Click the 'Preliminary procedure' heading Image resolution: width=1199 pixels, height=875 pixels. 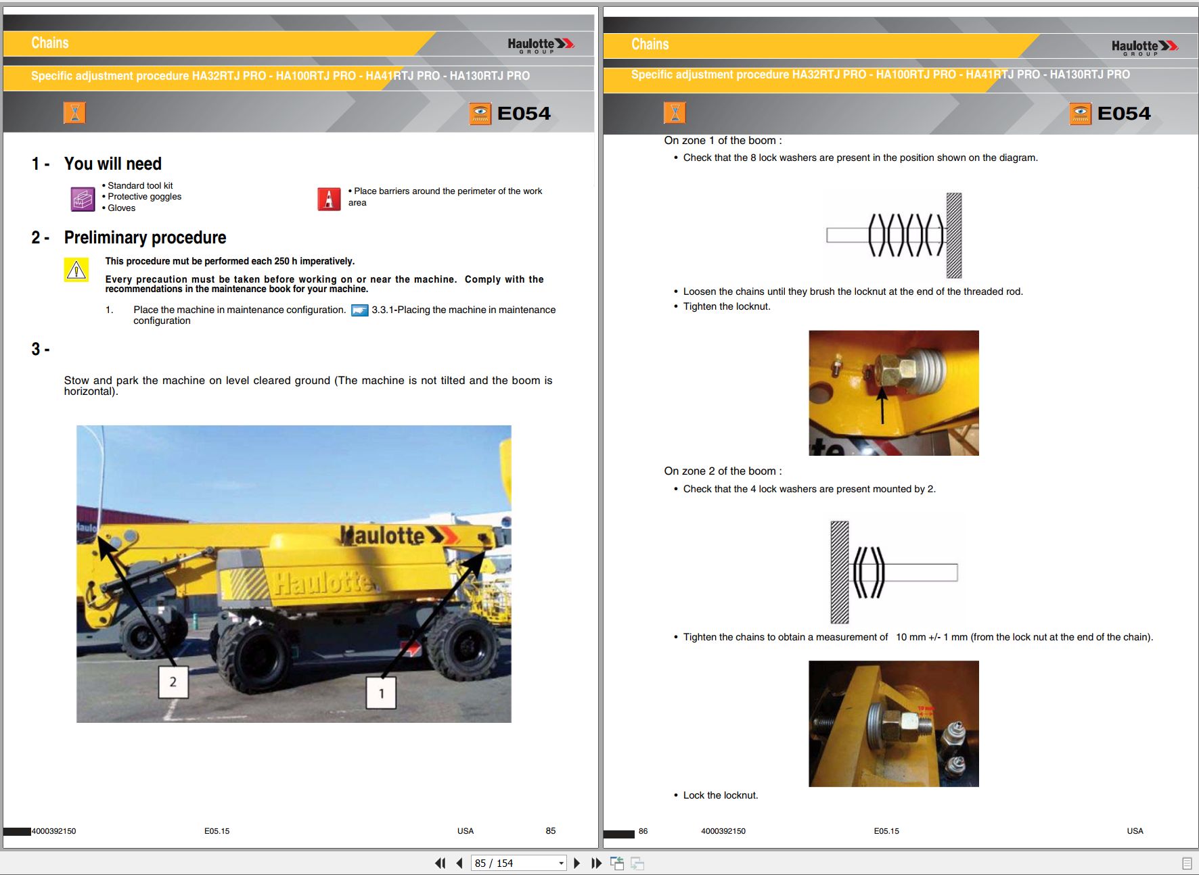pos(145,237)
